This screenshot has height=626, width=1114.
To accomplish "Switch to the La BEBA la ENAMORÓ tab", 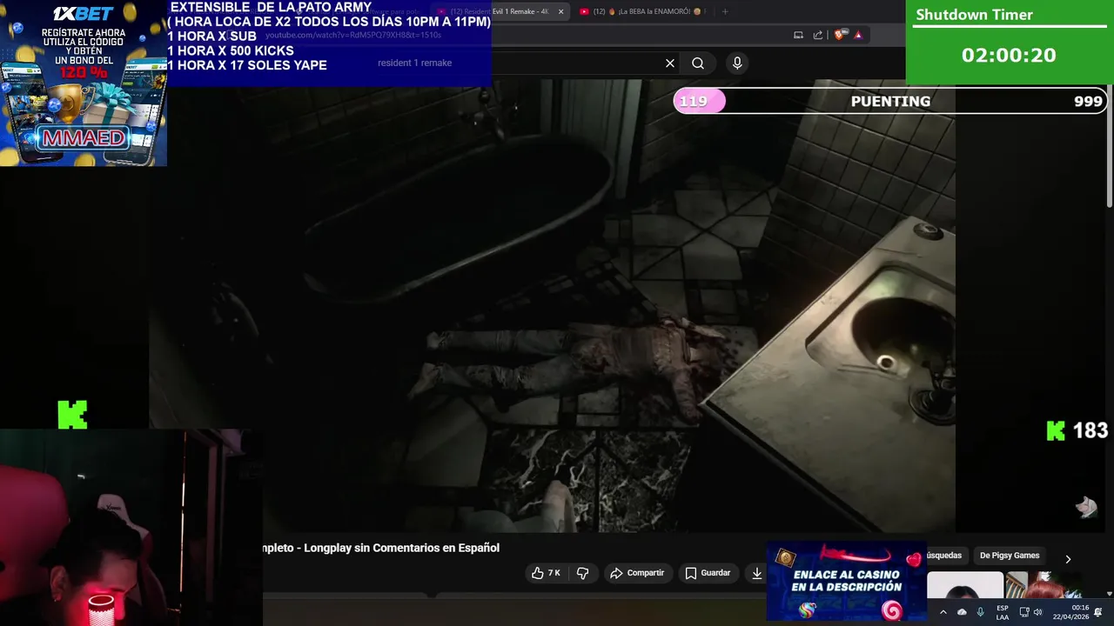I will [x=642, y=11].
